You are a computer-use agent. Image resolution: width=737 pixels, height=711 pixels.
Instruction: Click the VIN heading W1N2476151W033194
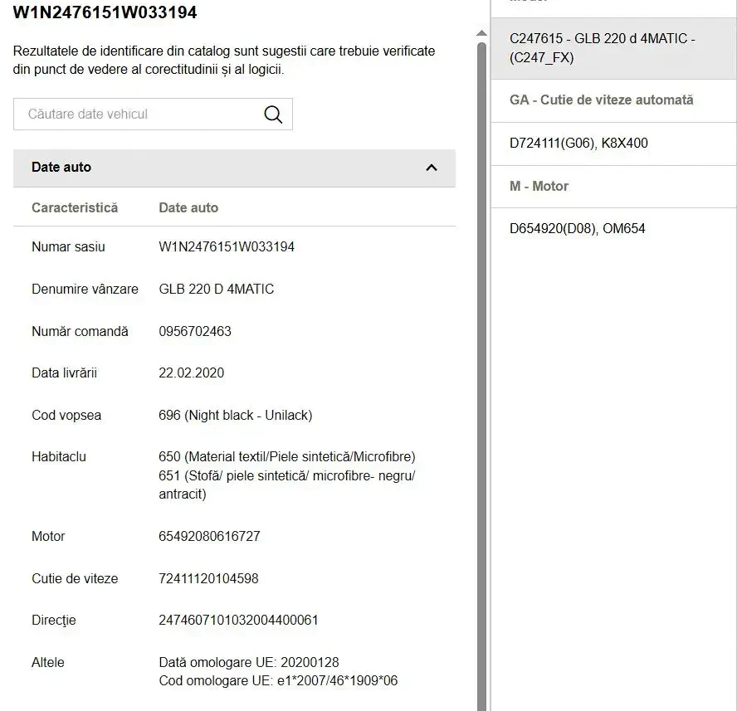pyautogui.click(x=105, y=12)
